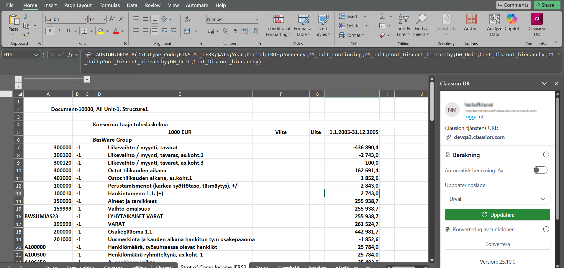The image size is (564, 268).
Task: Click the AutoSum sigma icon
Action: pyautogui.click(x=382, y=16)
